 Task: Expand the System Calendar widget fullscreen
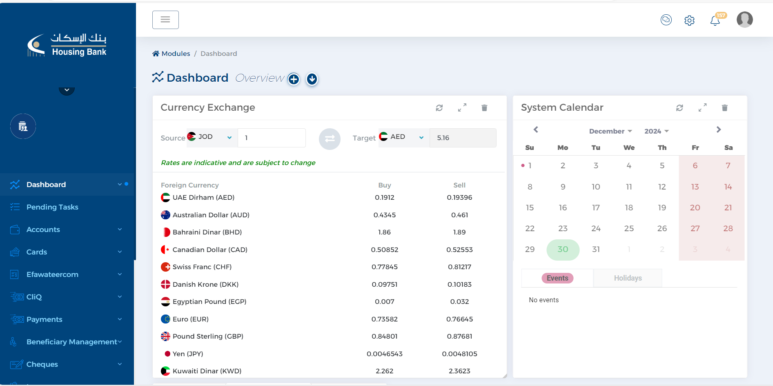(702, 107)
